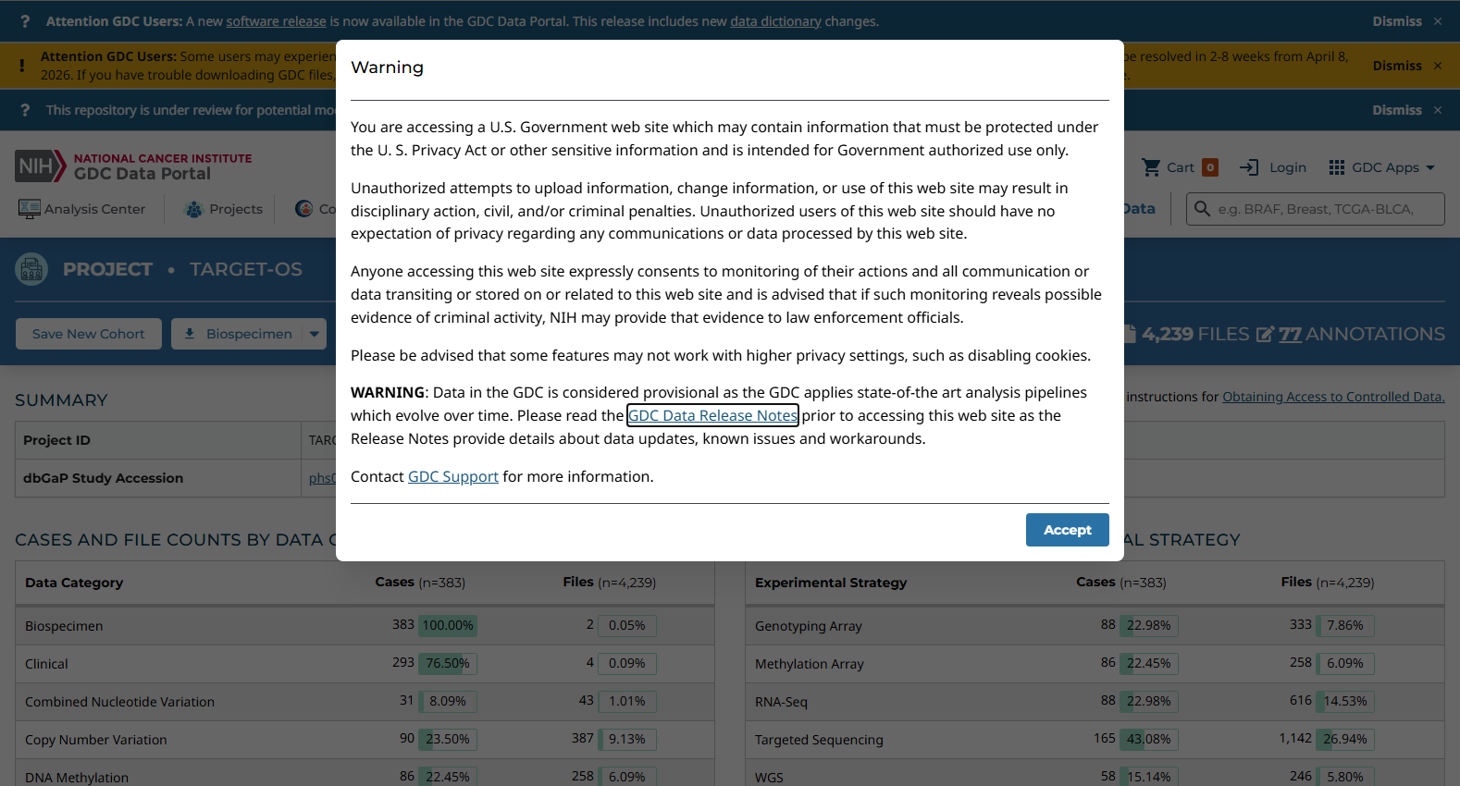The image size is (1460, 786).
Task: Click the 'Project ID' summary label
Action: click(x=56, y=440)
